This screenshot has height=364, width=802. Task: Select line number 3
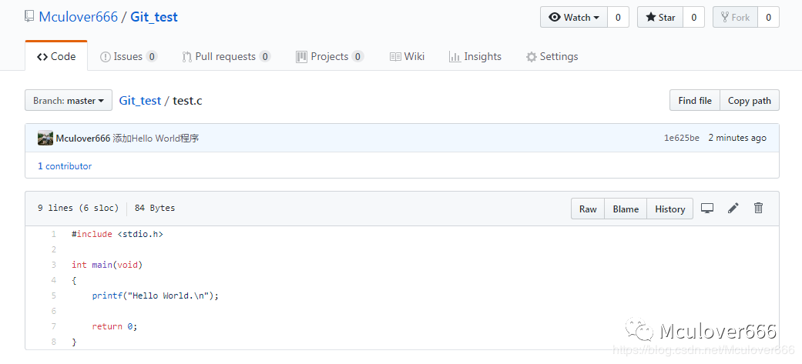point(53,265)
